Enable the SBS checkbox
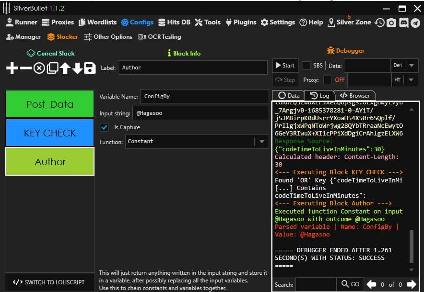This screenshot has height=292, width=424. point(306,66)
